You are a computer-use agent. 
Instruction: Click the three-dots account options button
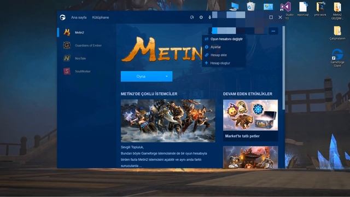click(x=273, y=31)
